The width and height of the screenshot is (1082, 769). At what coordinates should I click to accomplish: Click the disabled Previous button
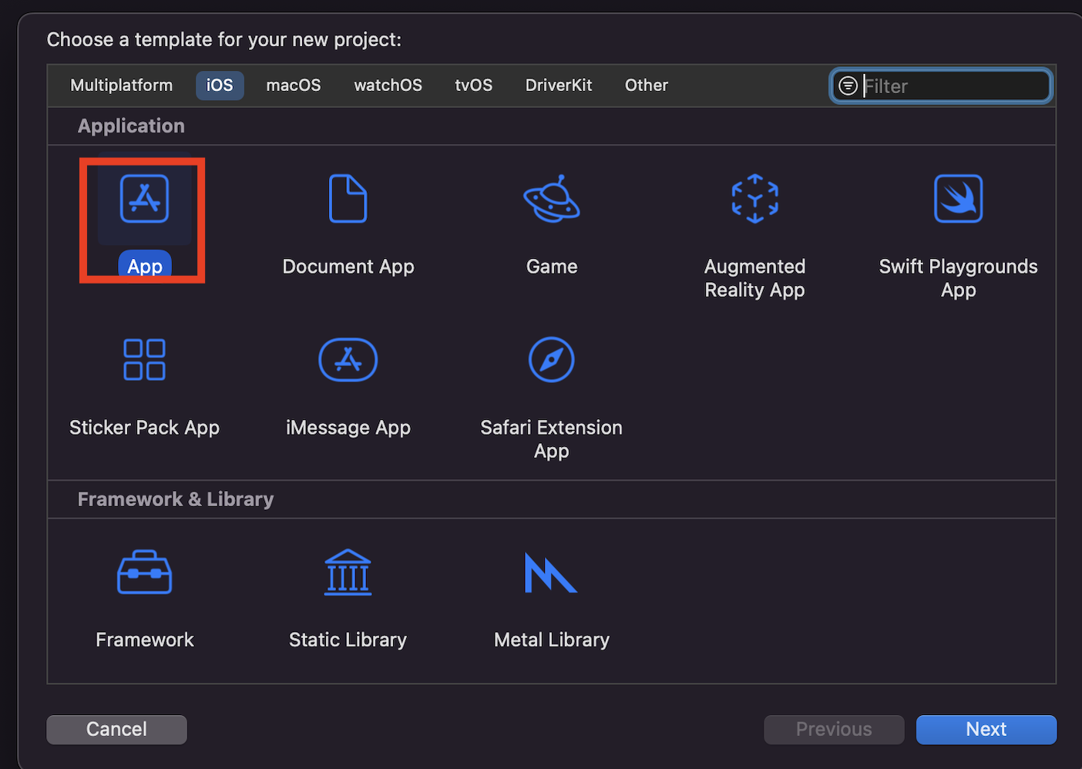point(834,729)
